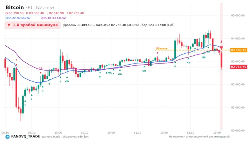The width and height of the screenshot is (251, 141).
Task: Click the 12.10 date axis label
Action: coord(191,133)
